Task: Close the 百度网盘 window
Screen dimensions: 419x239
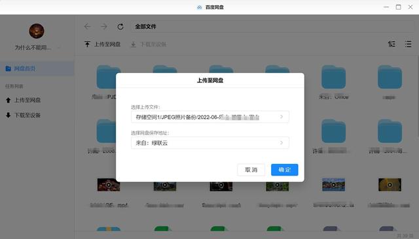Action: pyautogui.click(x=410, y=7)
